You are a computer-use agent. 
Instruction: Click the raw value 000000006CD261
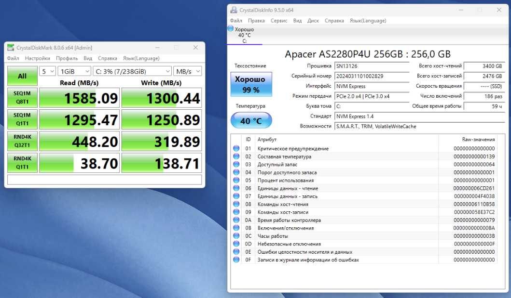(474, 188)
